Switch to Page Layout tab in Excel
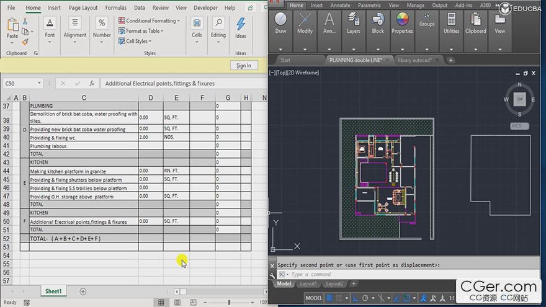The width and height of the screenshot is (546, 307). [83, 7]
